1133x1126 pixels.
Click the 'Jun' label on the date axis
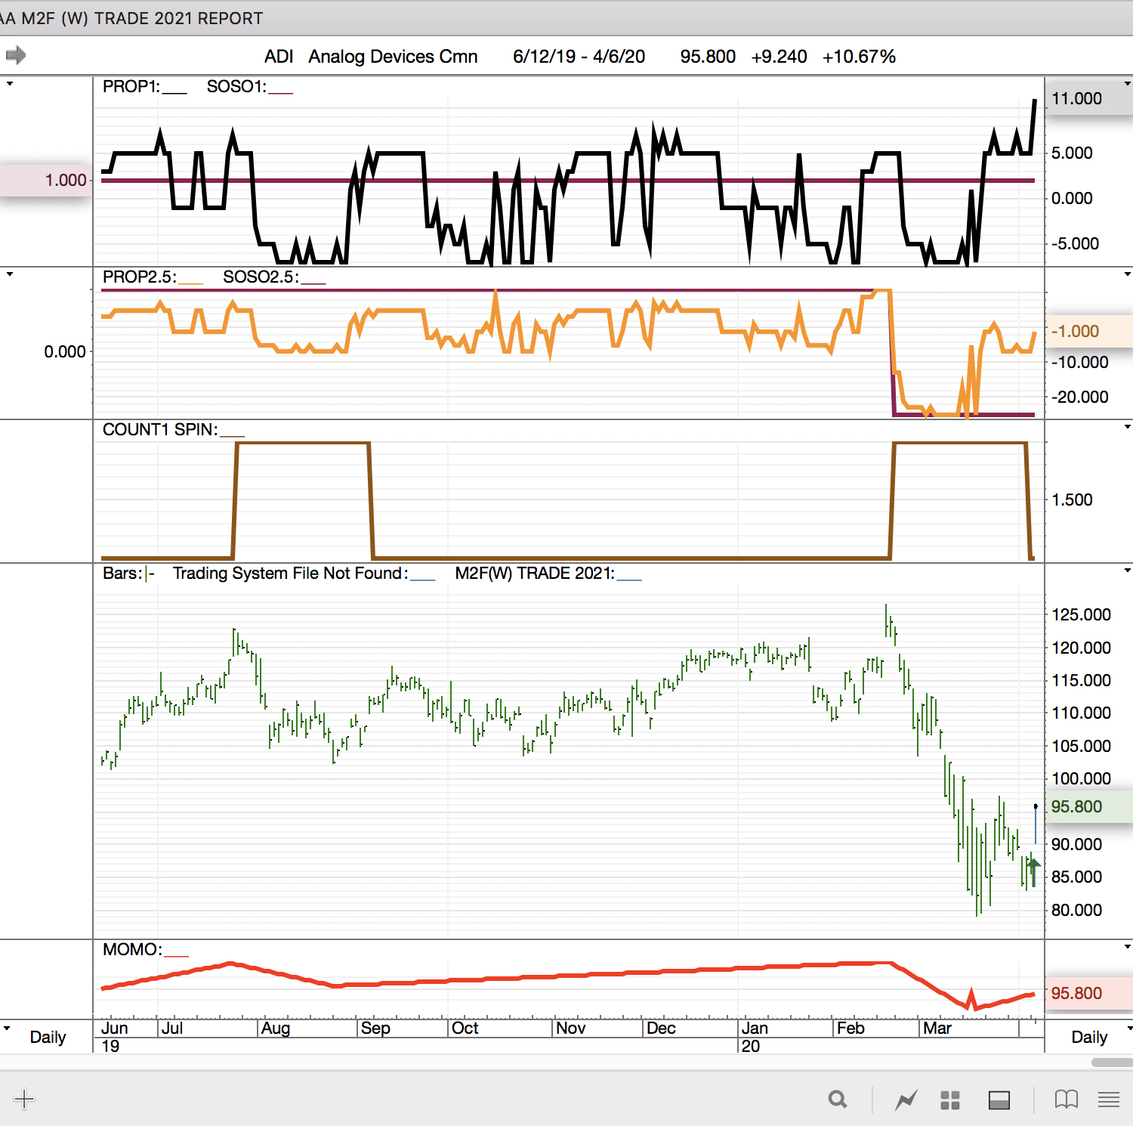coord(115,1028)
